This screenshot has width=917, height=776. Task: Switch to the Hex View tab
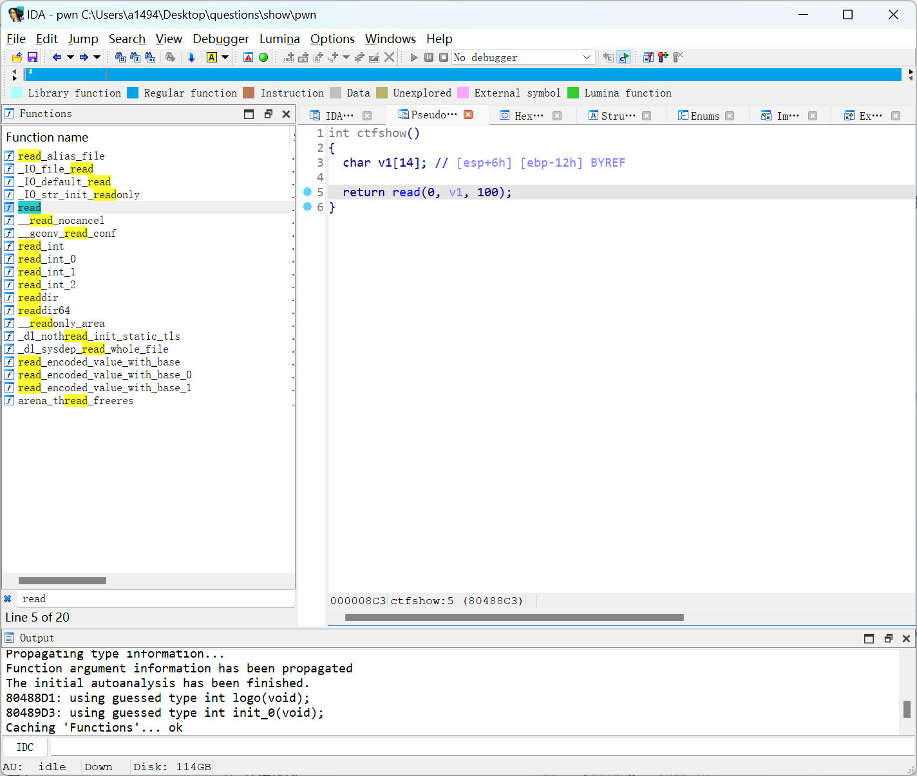point(529,116)
